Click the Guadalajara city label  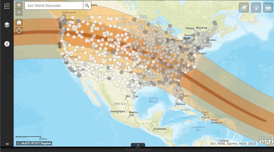click(x=118, y=111)
